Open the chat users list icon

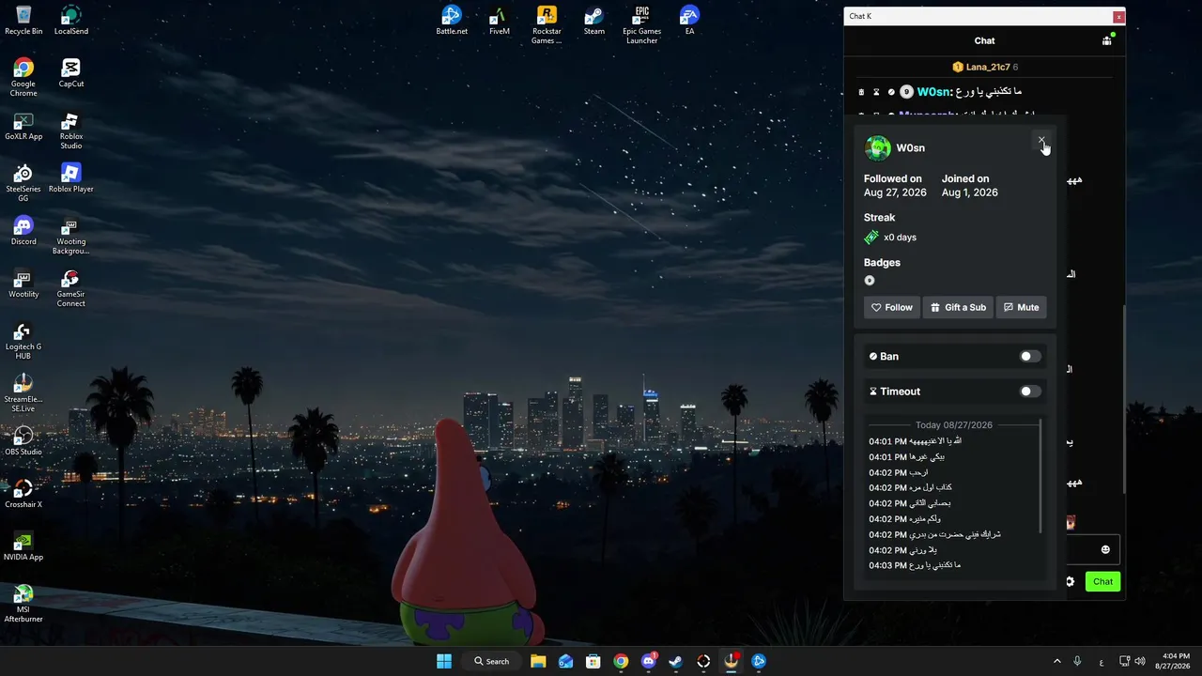coord(1108,40)
